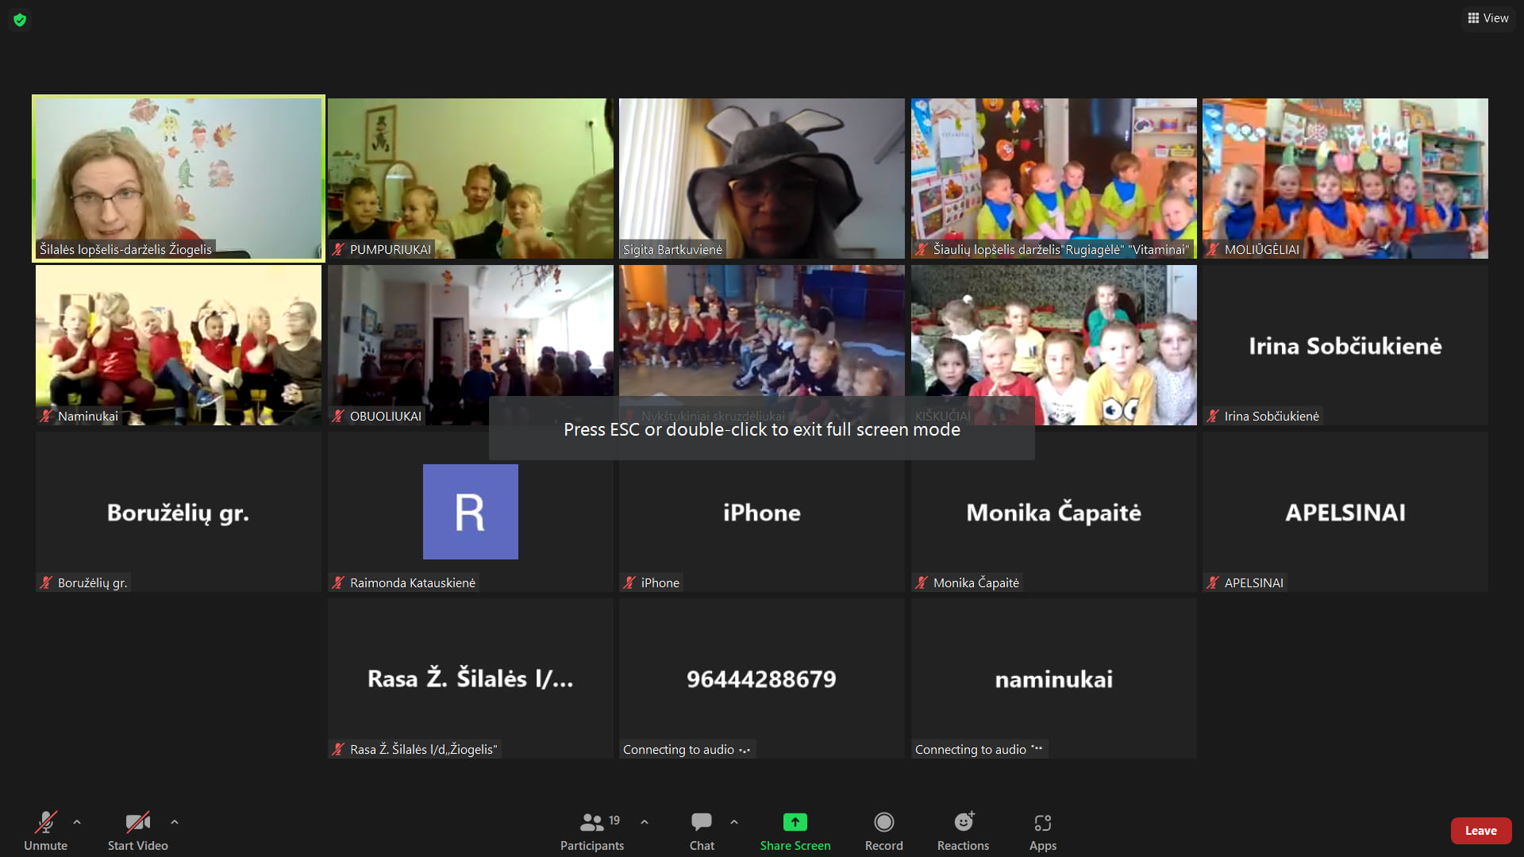Select the Irina Sobčiukienė participant tile
Screen dimensions: 1524x857
(x=1345, y=344)
